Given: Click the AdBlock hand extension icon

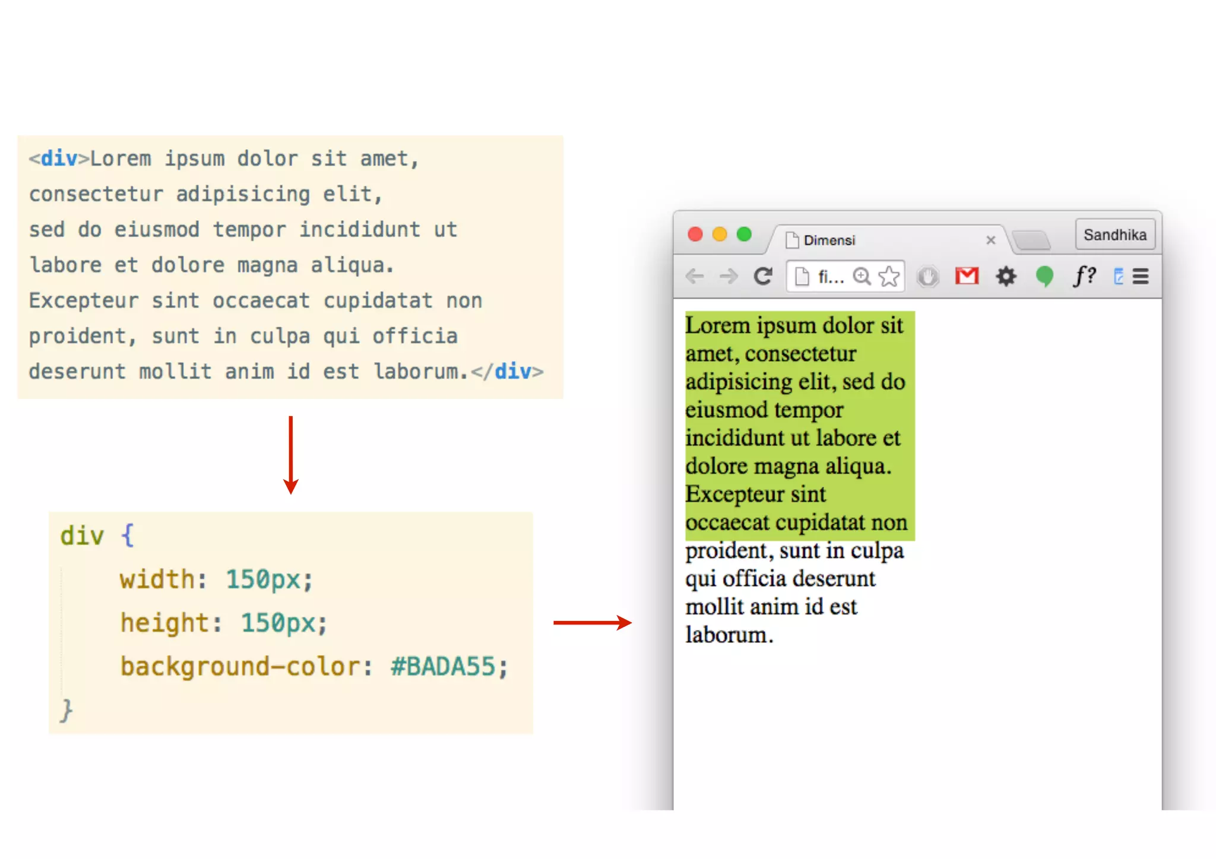Looking at the screenshot, I should point(927,276).
